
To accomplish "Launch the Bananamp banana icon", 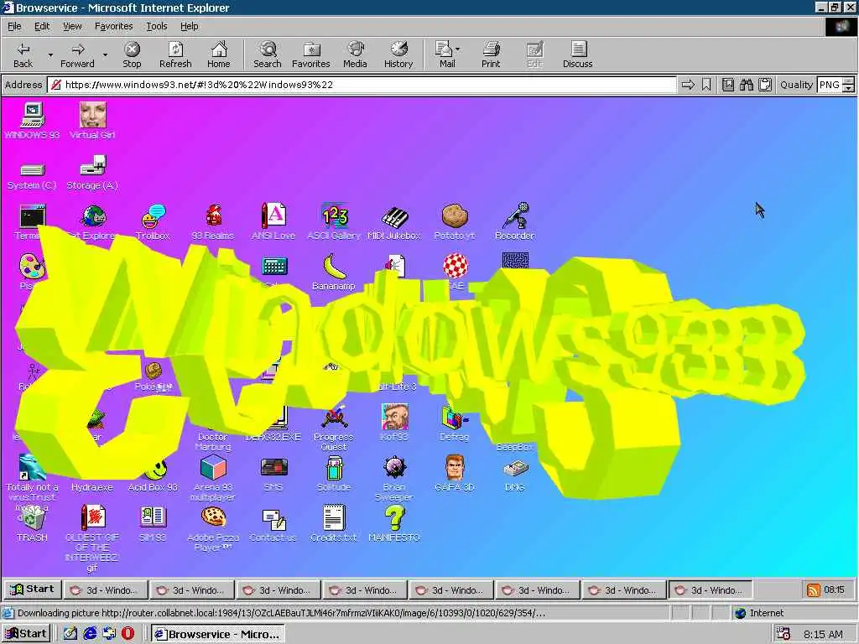I will coord(334,272).
